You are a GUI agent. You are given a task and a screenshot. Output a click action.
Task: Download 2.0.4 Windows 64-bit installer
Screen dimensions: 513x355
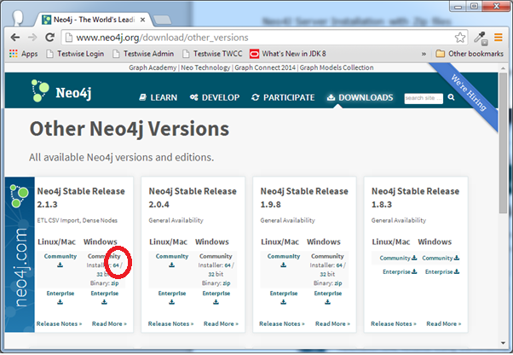click(228, 265)
